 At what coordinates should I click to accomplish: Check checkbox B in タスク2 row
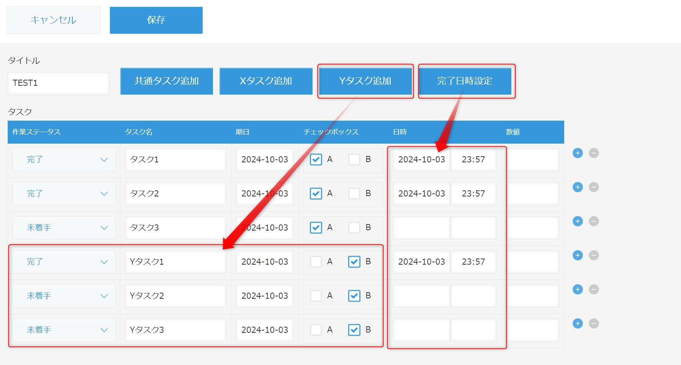tap(354, 193)
